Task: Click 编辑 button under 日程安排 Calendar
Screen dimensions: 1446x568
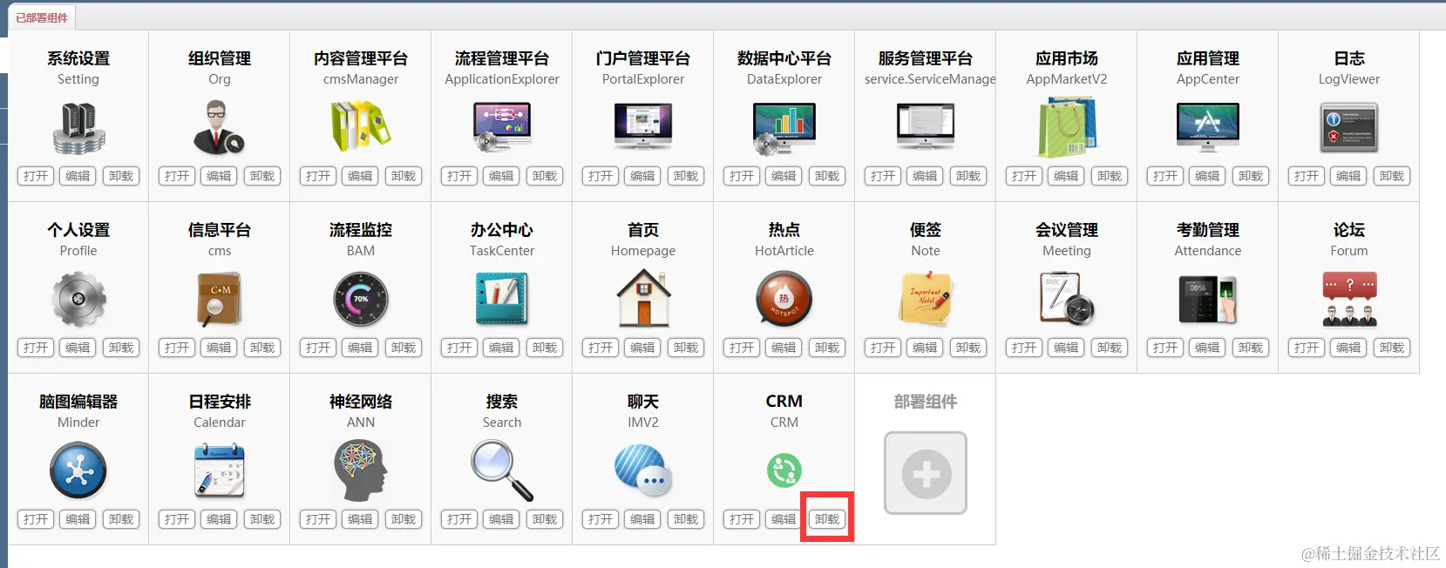Action: click(x=219, y=519)
